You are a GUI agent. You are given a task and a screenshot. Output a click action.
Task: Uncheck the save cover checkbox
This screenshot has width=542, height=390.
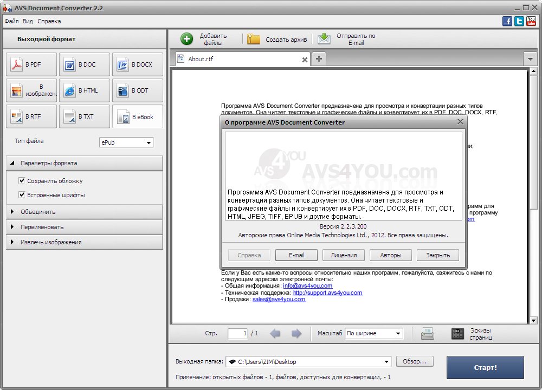[x=22, y=181]
